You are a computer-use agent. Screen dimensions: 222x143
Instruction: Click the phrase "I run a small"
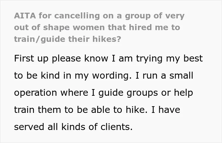[x=164, y=75]
